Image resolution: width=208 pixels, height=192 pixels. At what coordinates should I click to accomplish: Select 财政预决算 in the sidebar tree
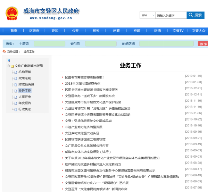click(26, 84)
